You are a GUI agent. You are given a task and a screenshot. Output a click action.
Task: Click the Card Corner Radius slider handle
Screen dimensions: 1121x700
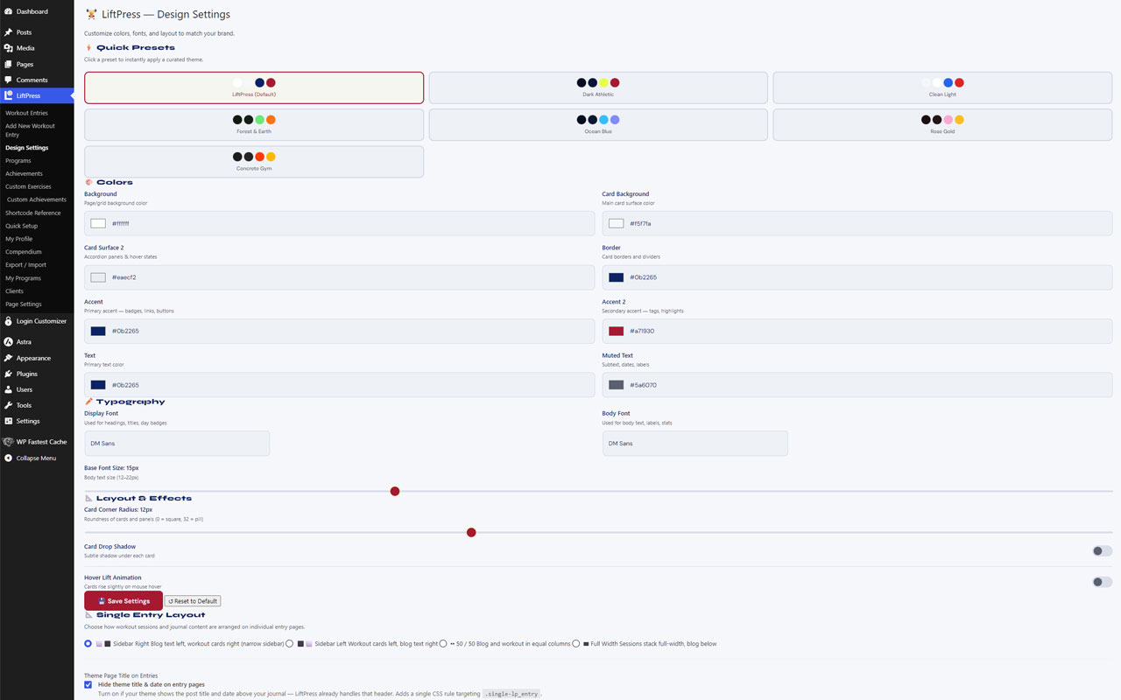coord(471,532)
